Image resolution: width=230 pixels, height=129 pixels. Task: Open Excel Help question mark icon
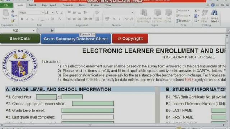pyautogui.click(x=213, y=5)
